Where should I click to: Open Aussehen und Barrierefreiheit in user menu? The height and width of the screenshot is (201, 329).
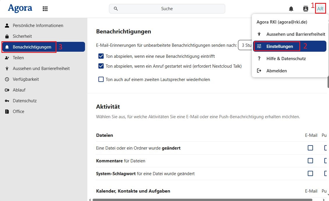(x=296, y=34)
